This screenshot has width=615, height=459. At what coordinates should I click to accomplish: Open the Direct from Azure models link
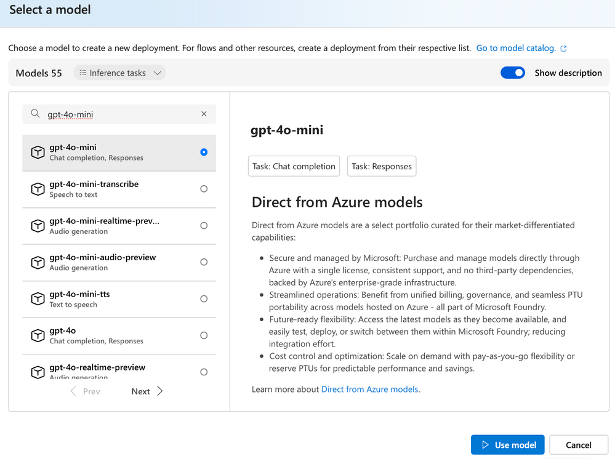(x=369, y=389)
